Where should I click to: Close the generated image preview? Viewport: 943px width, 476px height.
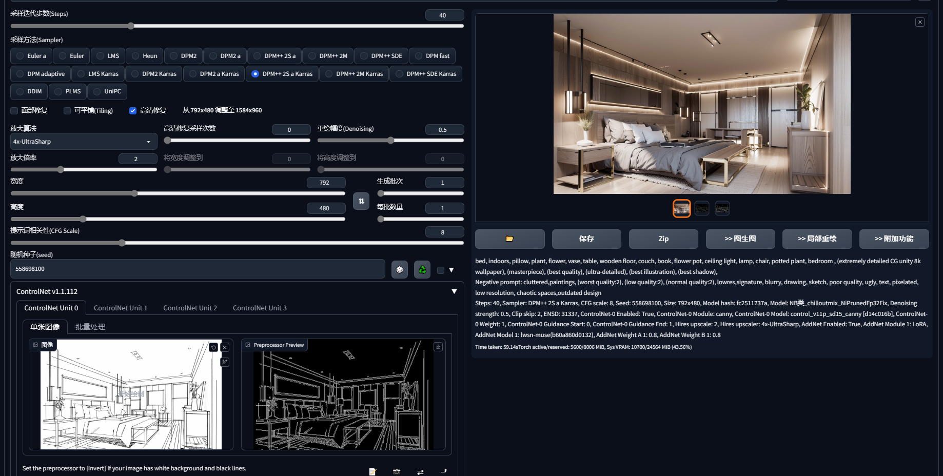920,22
